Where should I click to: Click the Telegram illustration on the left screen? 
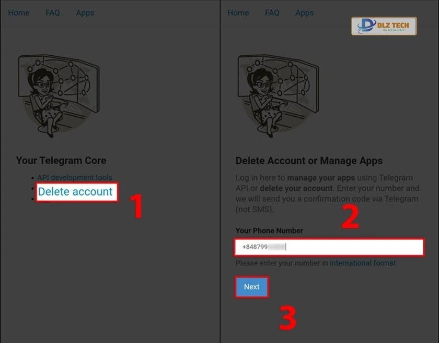point(59,96)
